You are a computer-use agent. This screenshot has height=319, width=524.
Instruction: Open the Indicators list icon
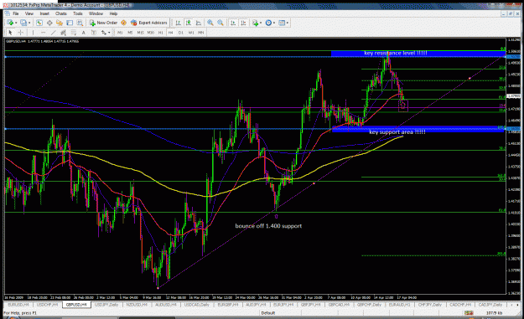coord(256,23)
